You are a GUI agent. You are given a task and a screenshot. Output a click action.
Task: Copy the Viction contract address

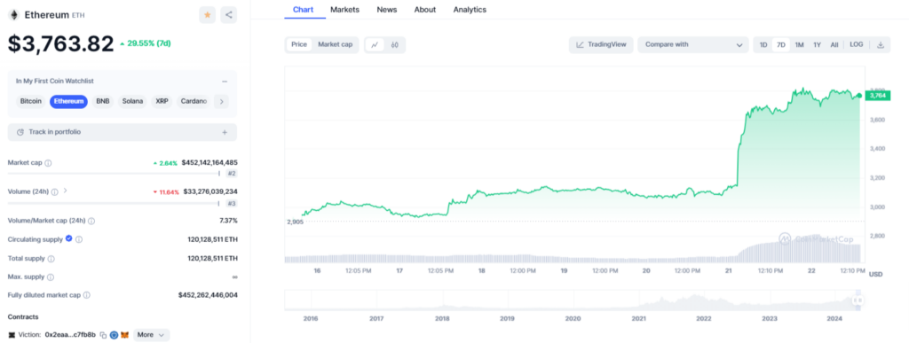103,335
